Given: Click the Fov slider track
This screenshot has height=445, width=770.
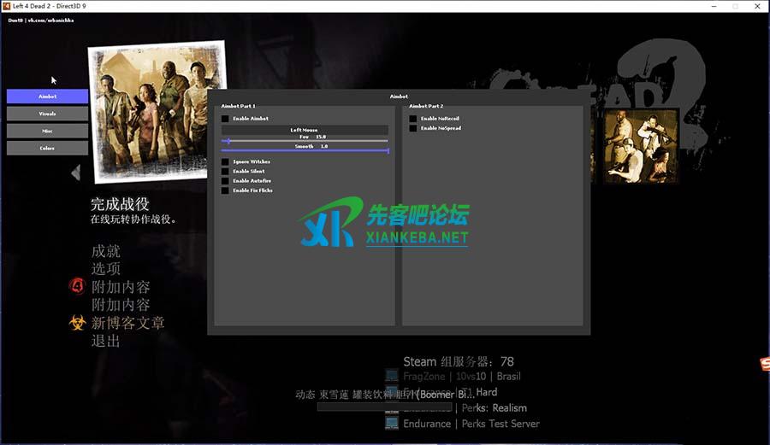Looking at the screenshot, I should 305,141.
